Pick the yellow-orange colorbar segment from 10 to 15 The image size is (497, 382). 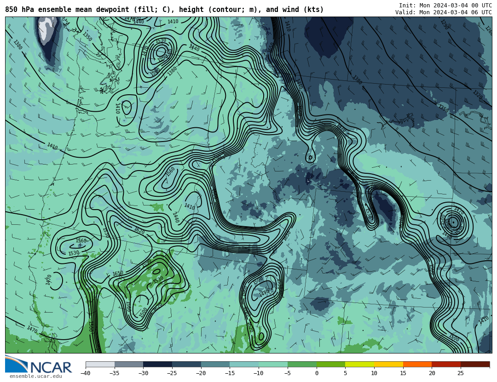click(388, 364)
